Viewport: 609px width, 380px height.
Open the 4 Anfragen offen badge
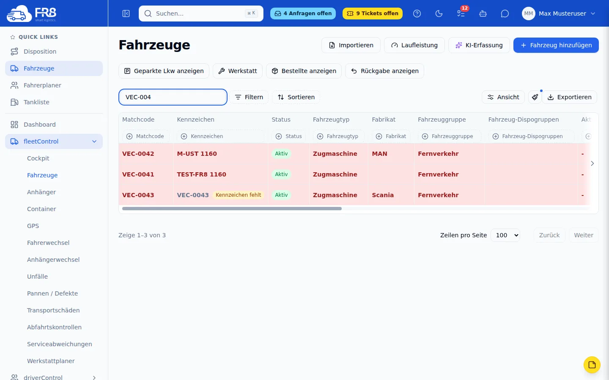tap(303, 14)
